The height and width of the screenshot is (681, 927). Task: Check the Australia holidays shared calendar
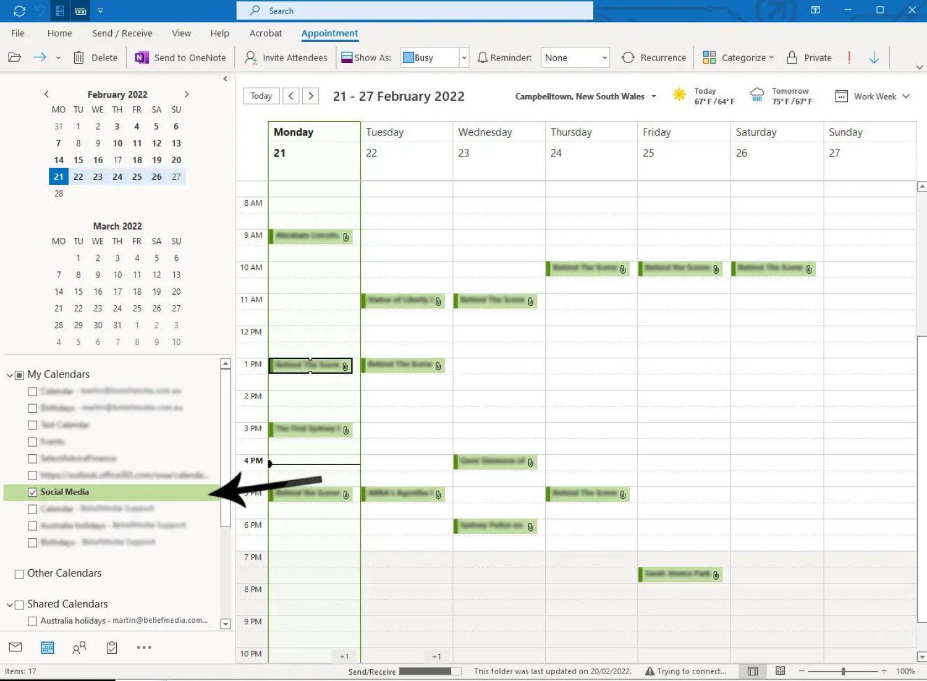(32, 621)
